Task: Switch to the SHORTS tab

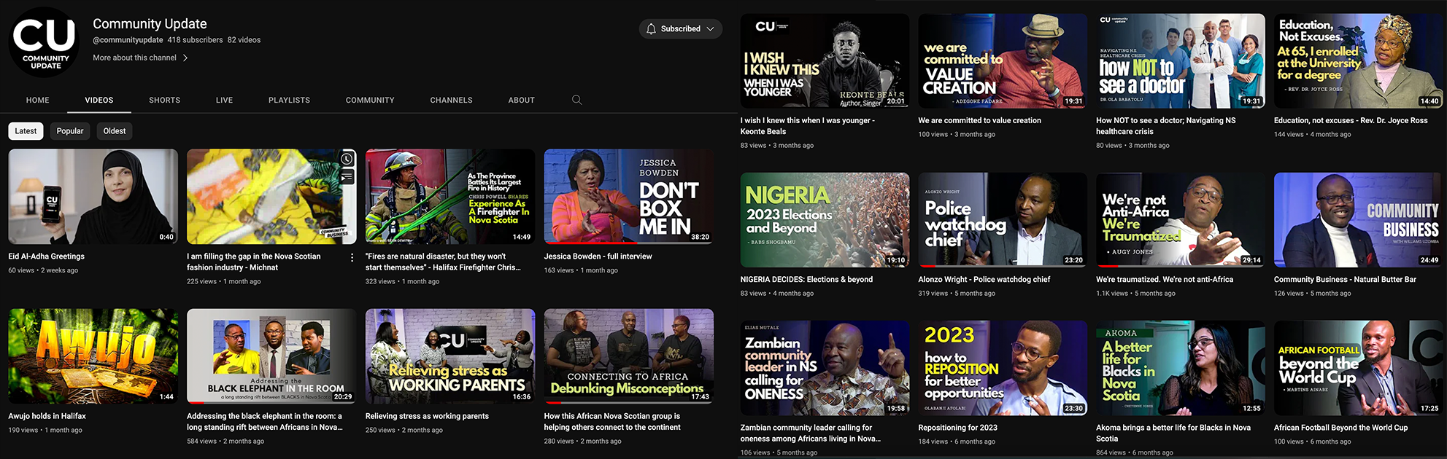Action: click(x=165, y=100)
